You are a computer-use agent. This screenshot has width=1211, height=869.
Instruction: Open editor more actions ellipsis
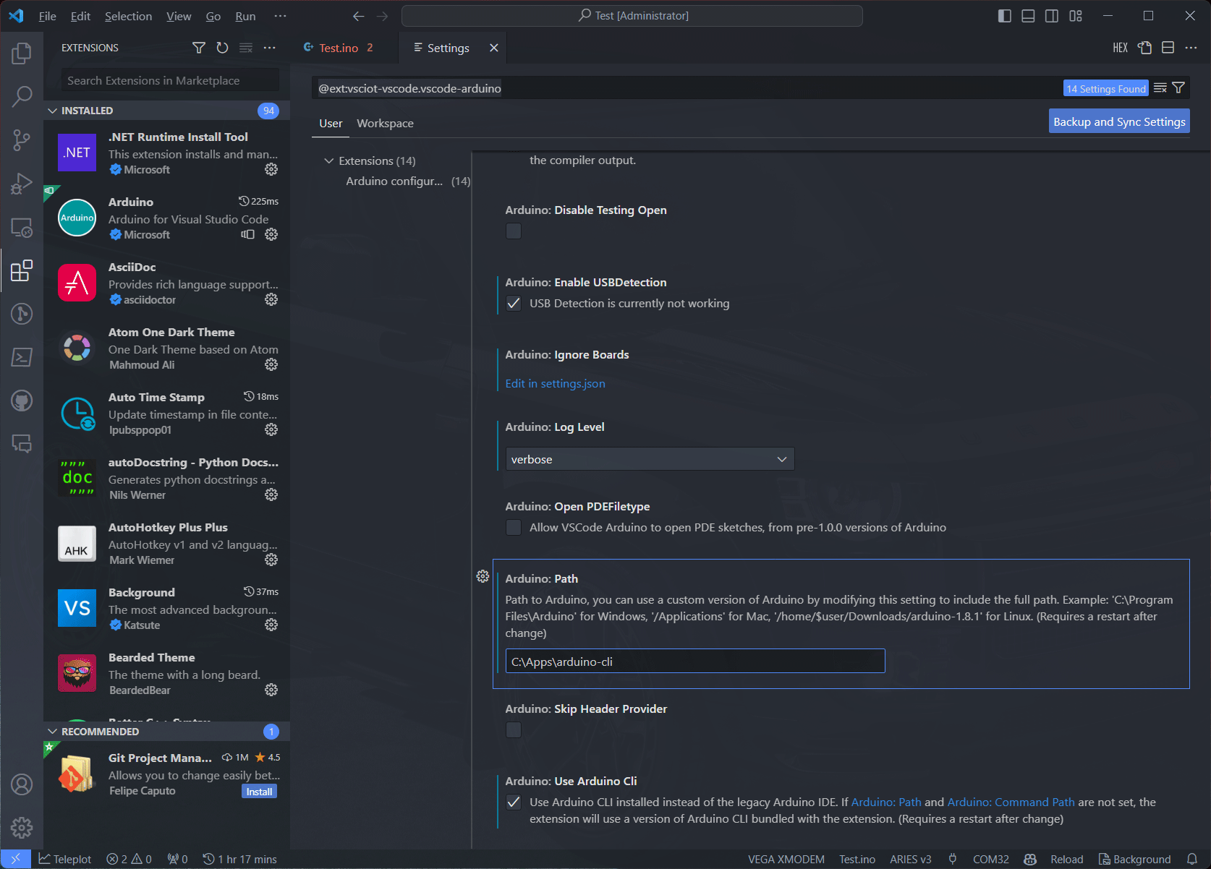(1191, 48)
